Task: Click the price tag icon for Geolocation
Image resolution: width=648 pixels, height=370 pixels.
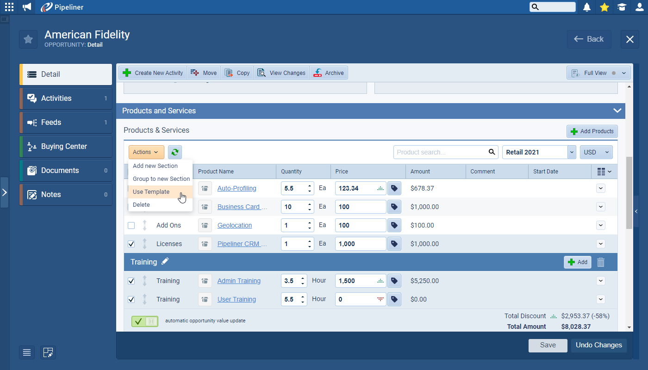Action: (x=394, y=225)
